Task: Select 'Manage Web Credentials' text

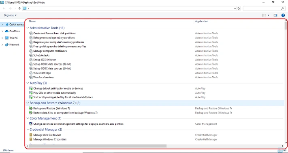Action: point(47,135)
